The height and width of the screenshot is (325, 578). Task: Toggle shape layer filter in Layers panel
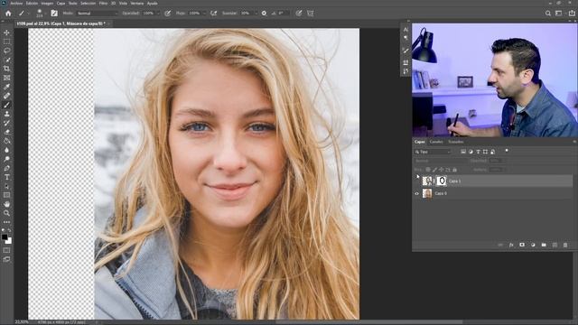(486, 152)
